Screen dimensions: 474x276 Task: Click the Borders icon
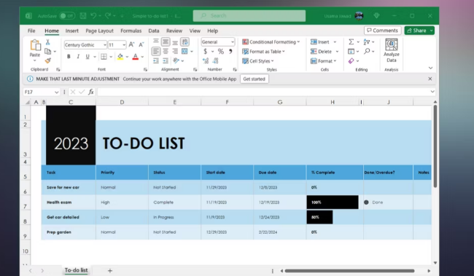[x=104, y=57]
